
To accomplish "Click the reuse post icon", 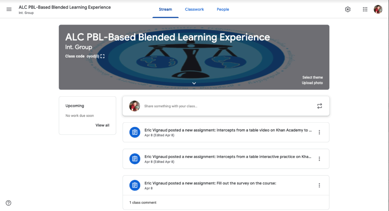I will tap(319, 106).
